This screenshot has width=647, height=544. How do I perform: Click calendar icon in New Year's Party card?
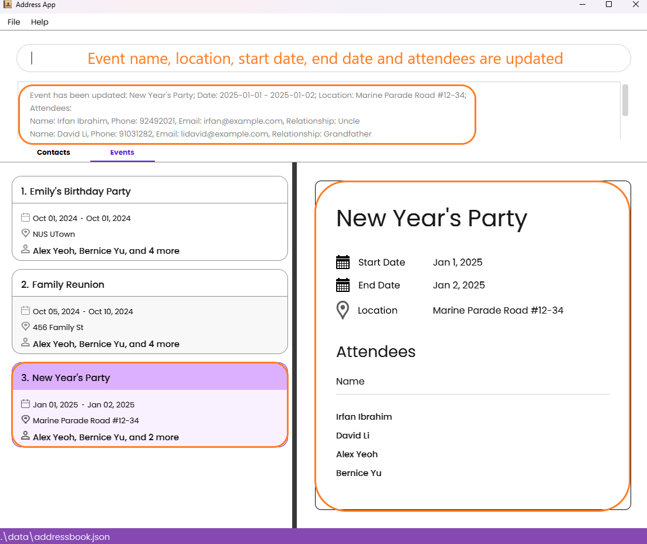(26, 404)
